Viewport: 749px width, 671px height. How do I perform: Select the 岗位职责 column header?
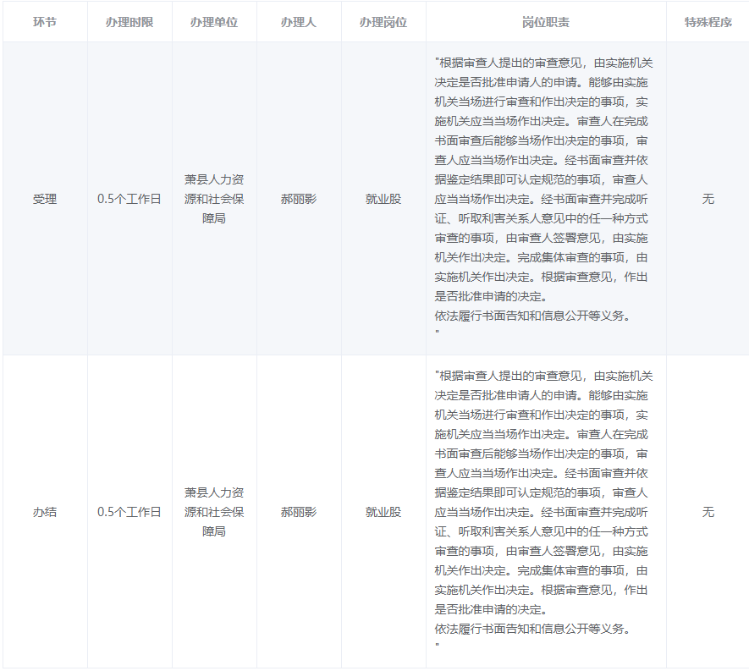tap(546, 22)
